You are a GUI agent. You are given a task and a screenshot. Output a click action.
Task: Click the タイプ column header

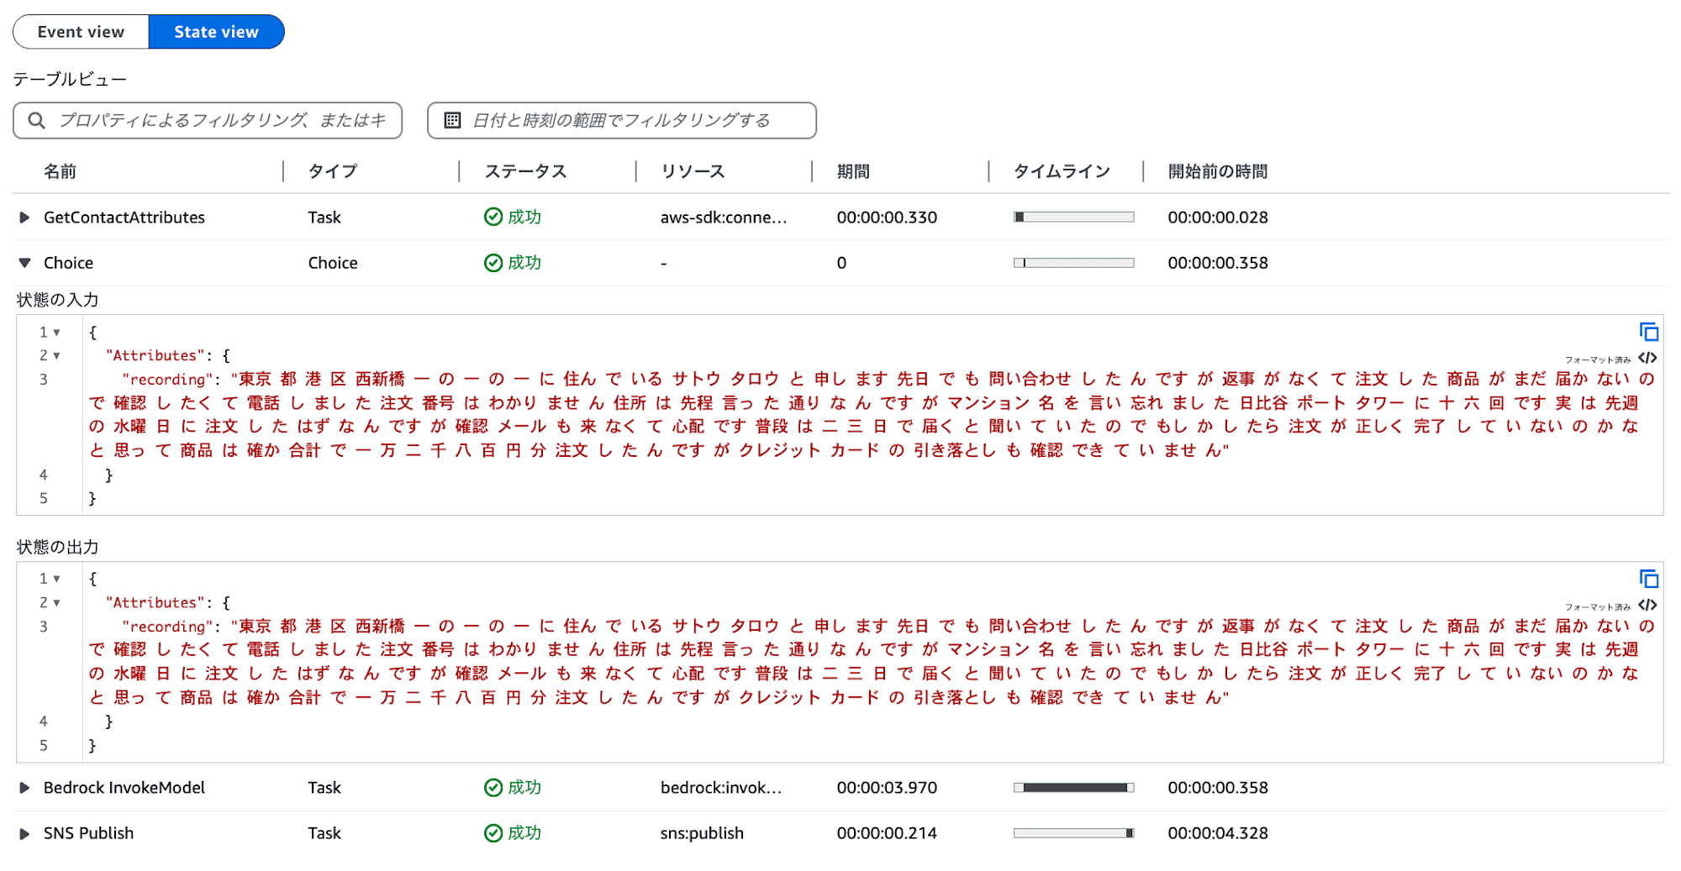pyautogui.click(x=333, y=171)
